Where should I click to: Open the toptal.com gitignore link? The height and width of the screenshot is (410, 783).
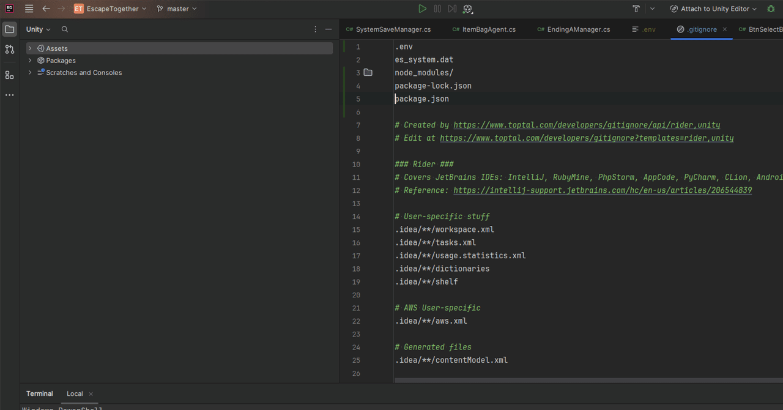(585, 124)
